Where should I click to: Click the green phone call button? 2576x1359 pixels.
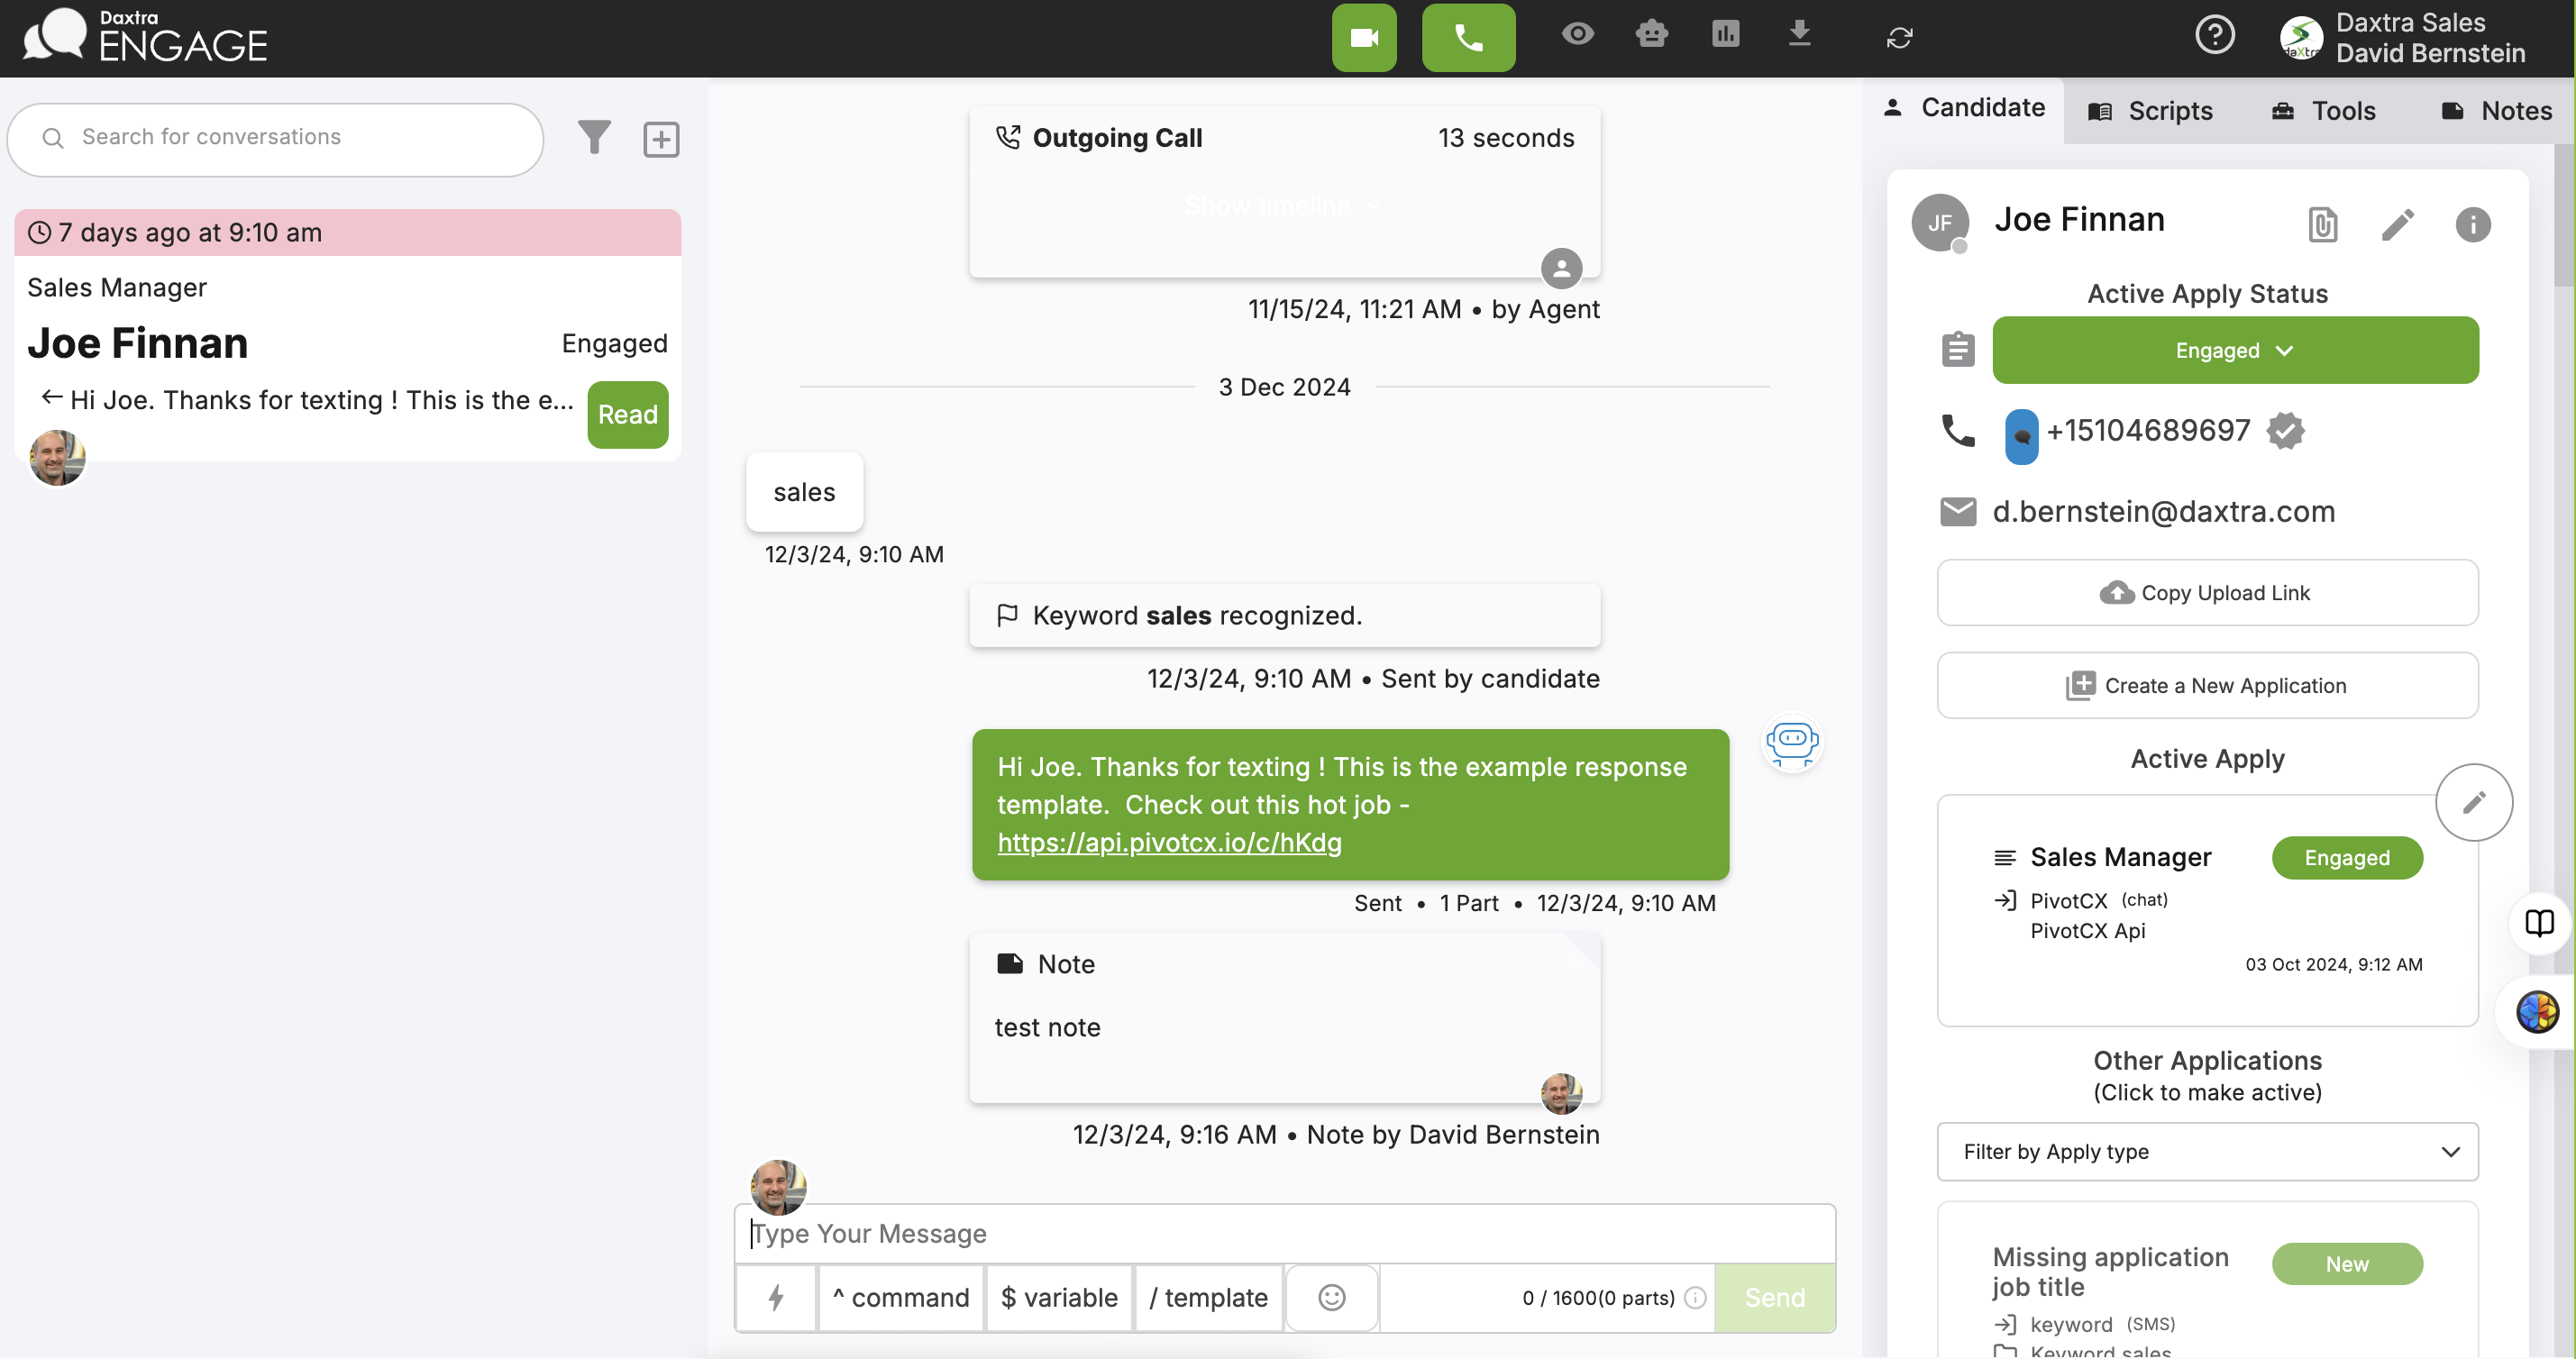(1467, 38)
